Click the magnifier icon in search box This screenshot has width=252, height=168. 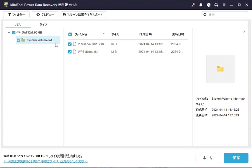click(x=205, y=14)
